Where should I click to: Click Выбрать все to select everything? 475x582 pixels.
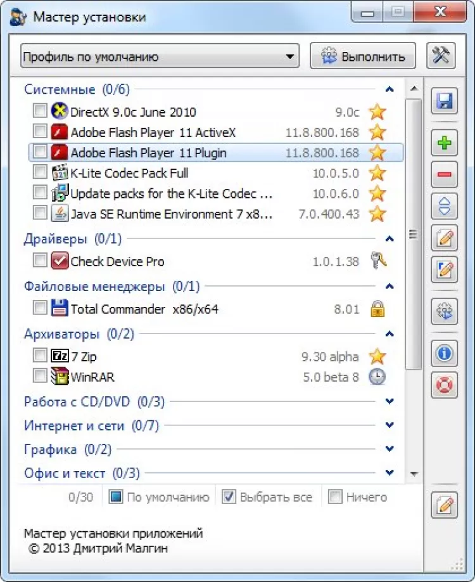coord(267,496)
